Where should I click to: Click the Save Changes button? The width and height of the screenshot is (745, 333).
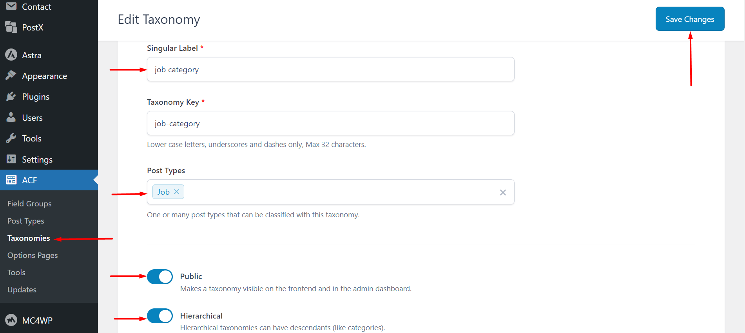pyautogui.click(x=689, y=19)
